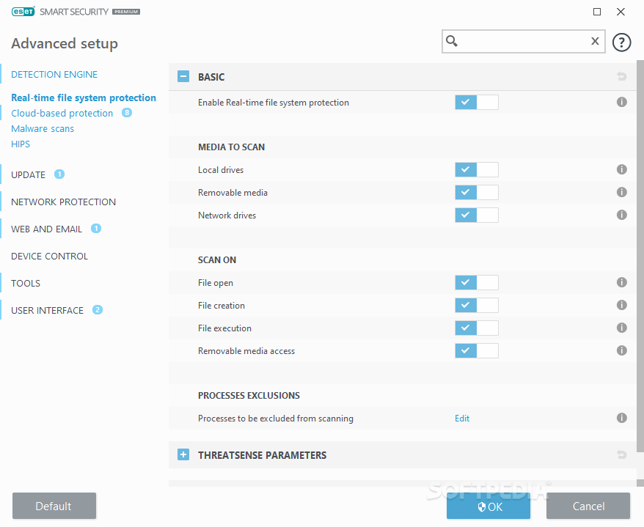Show info icon for Removable media access

coord(621,350)
